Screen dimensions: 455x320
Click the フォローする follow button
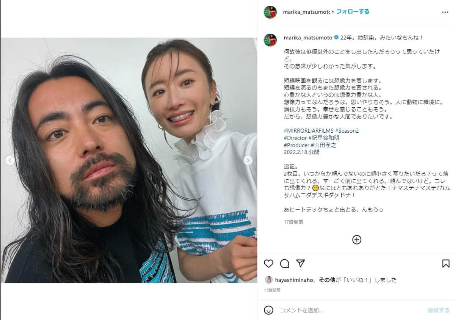click(x=353, y=12)
